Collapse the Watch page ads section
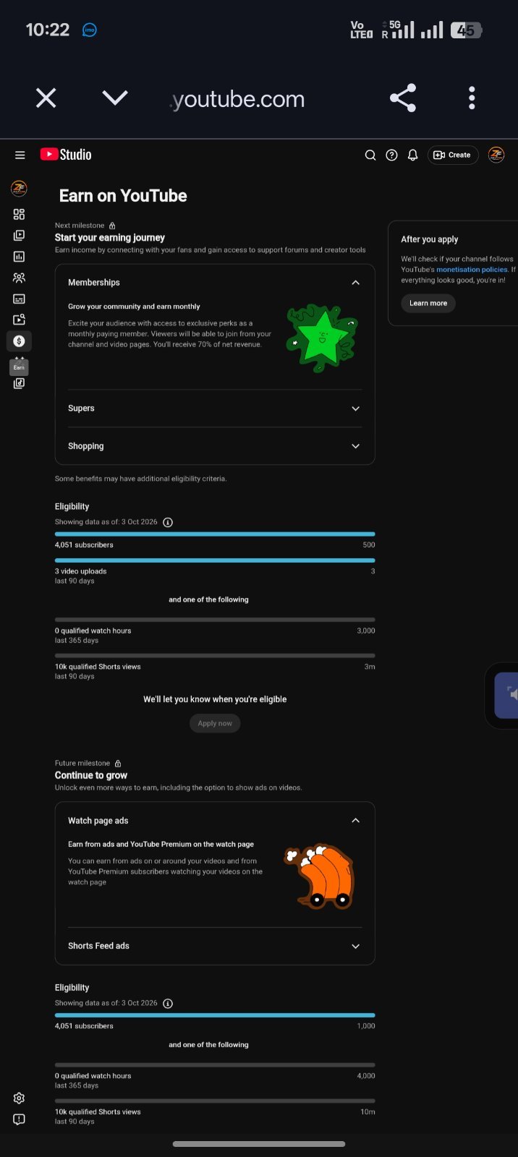The height and width of the screenshot is (1157, 518). coord(355,821)
